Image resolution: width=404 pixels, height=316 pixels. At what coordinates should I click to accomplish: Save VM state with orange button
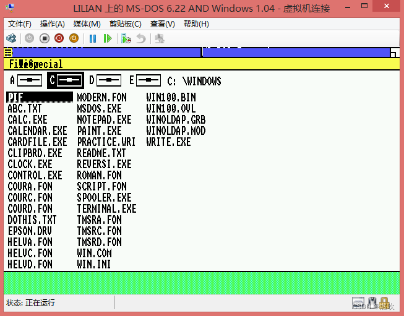point(74,38)
